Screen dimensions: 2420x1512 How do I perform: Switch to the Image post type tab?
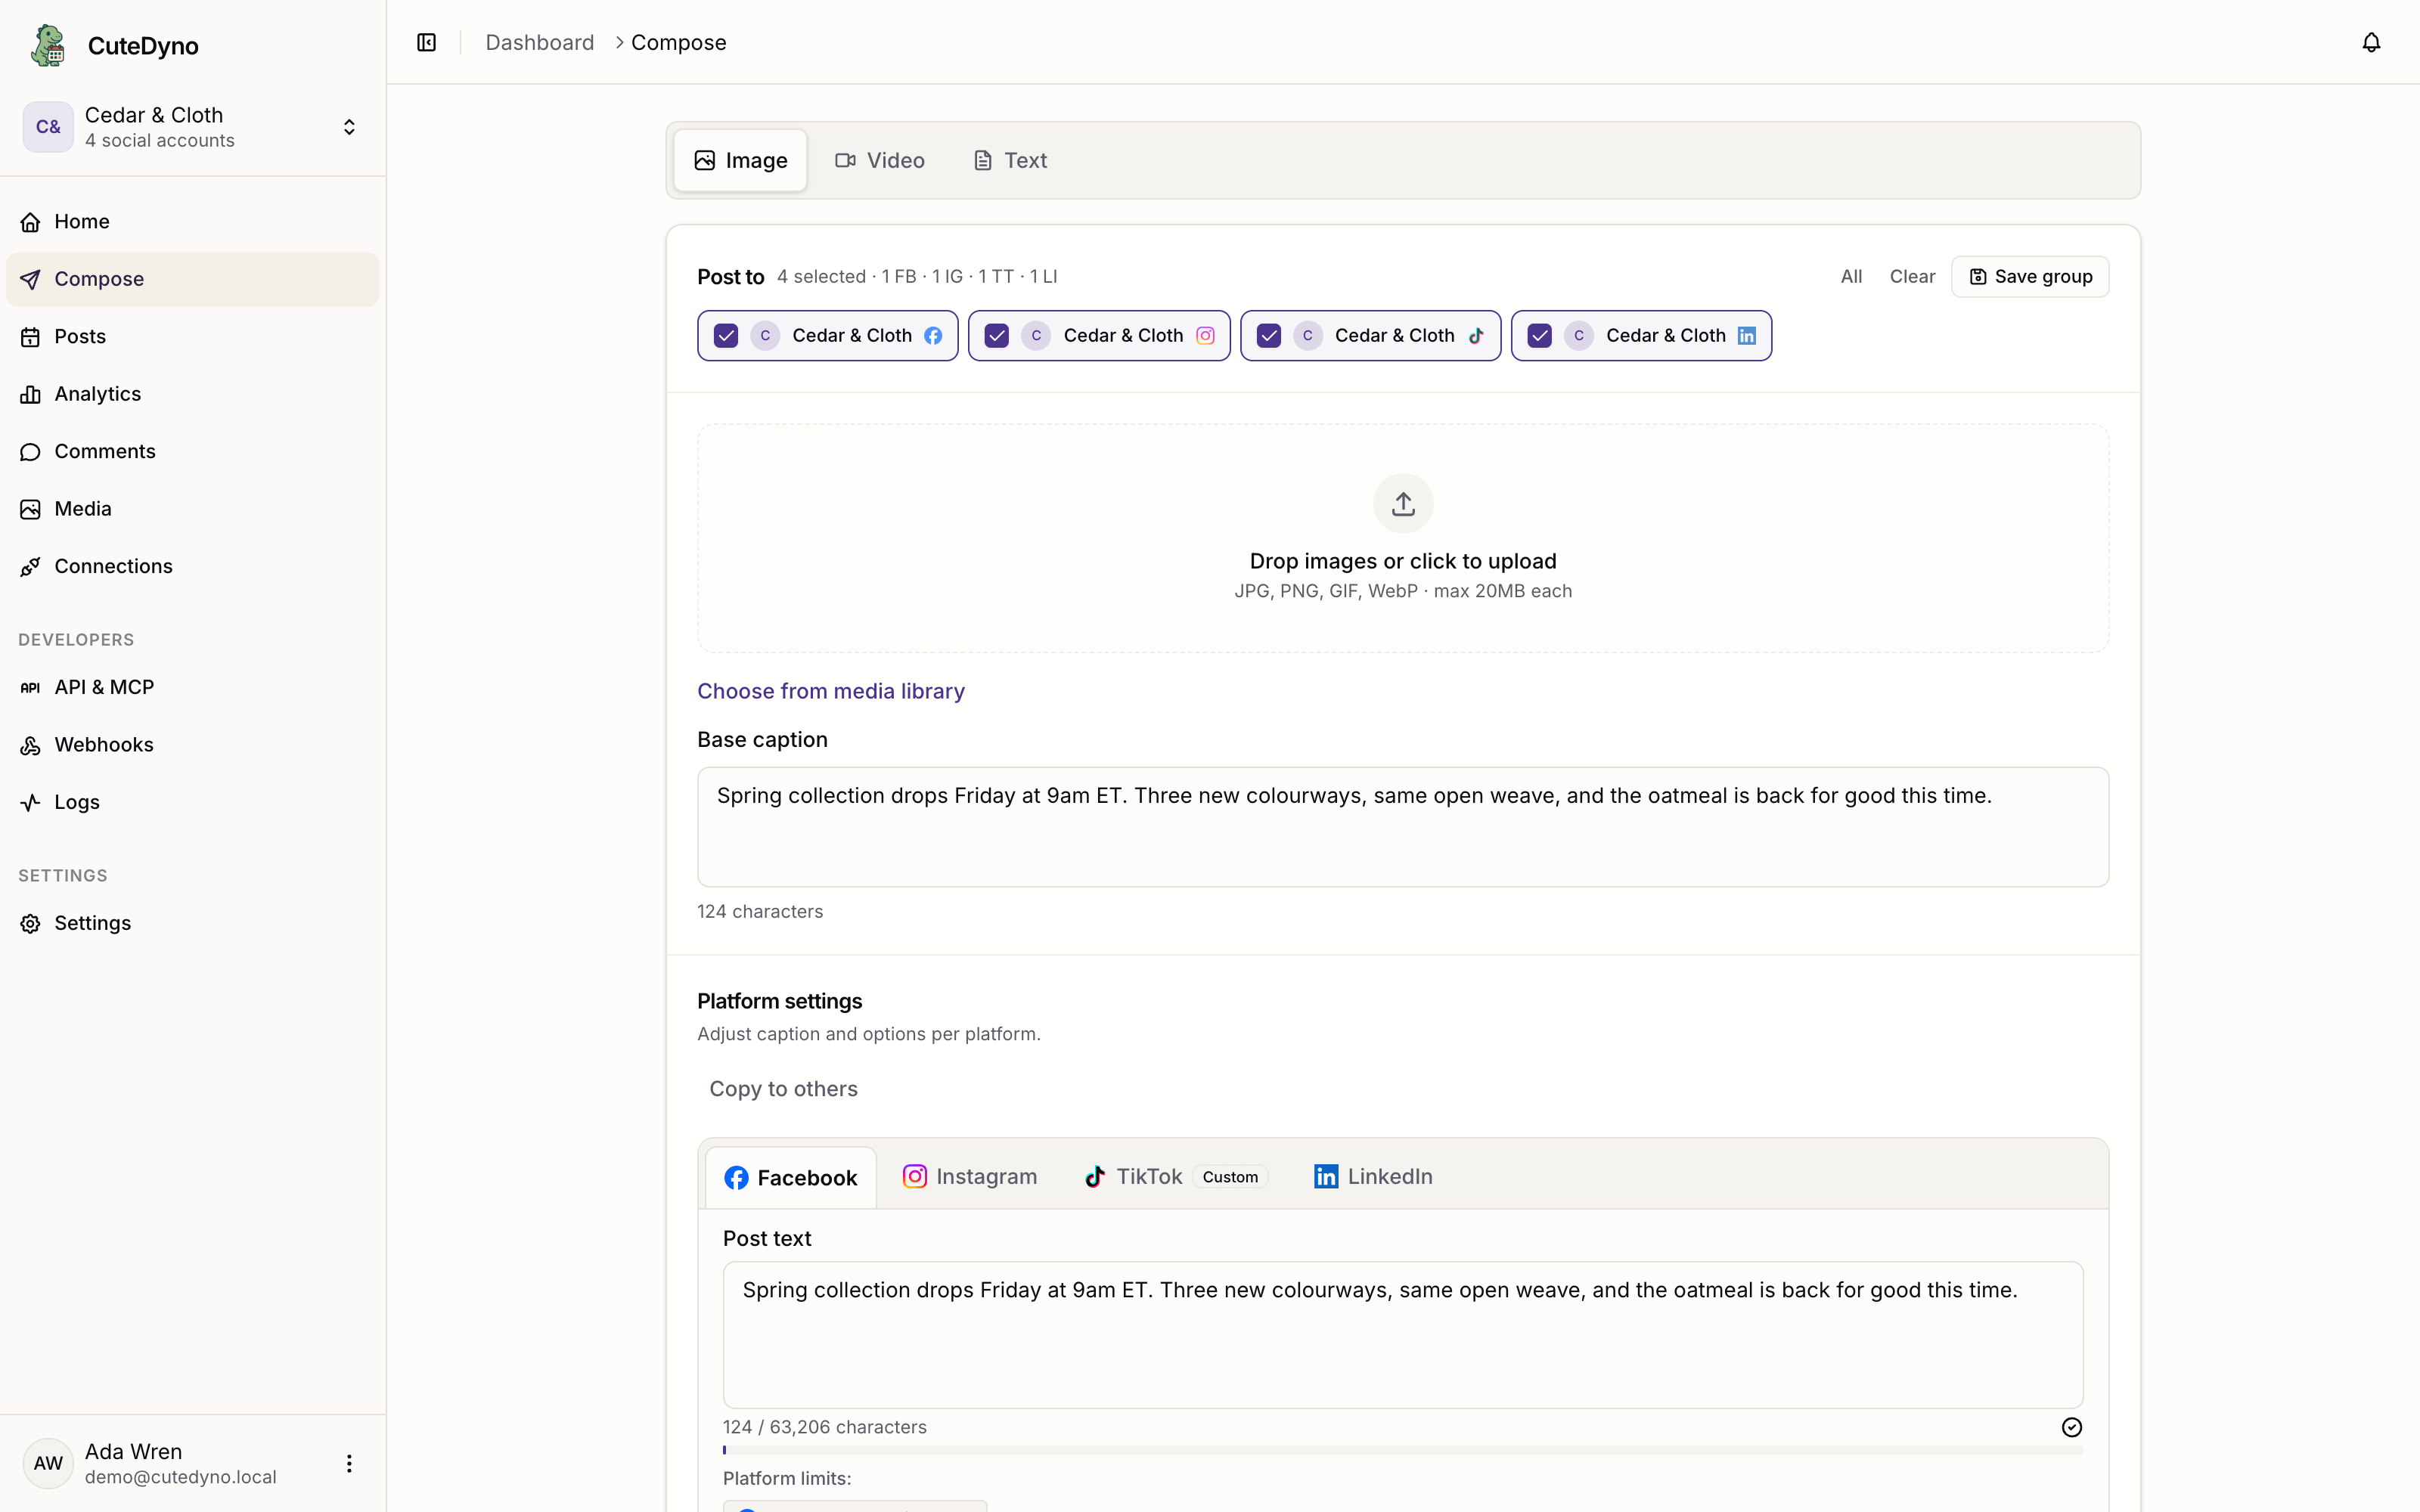(740, 160)
